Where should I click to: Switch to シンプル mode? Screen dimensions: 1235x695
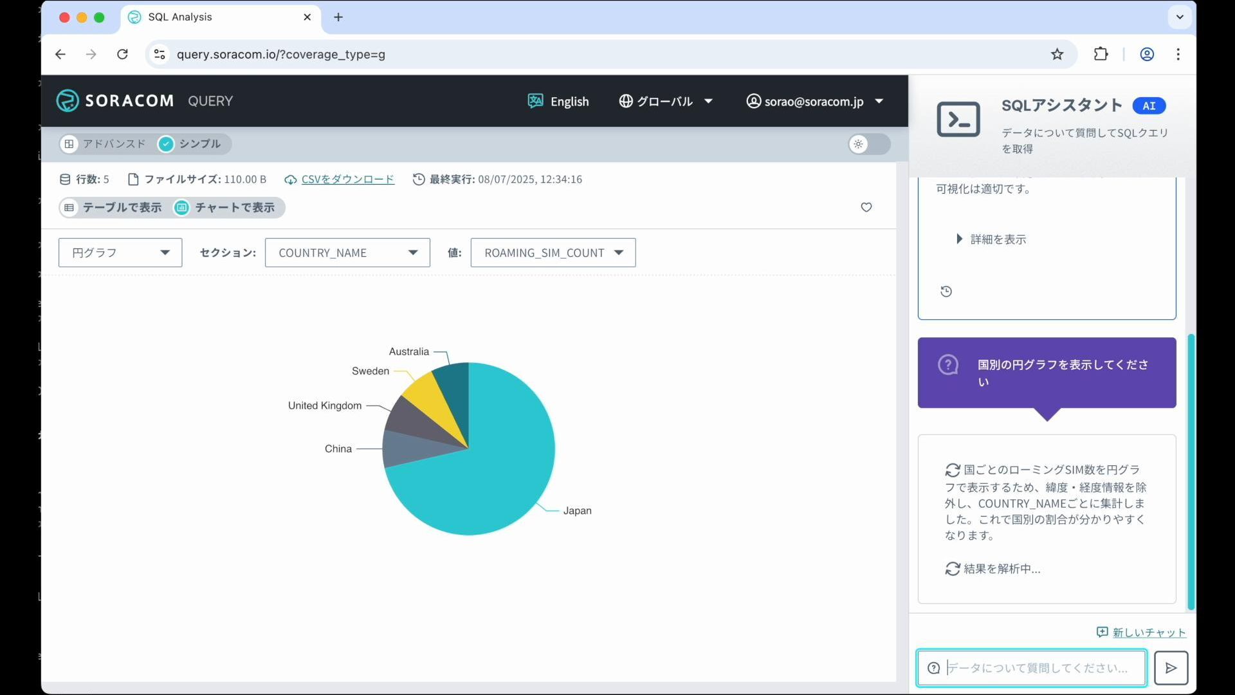[191, 144]
